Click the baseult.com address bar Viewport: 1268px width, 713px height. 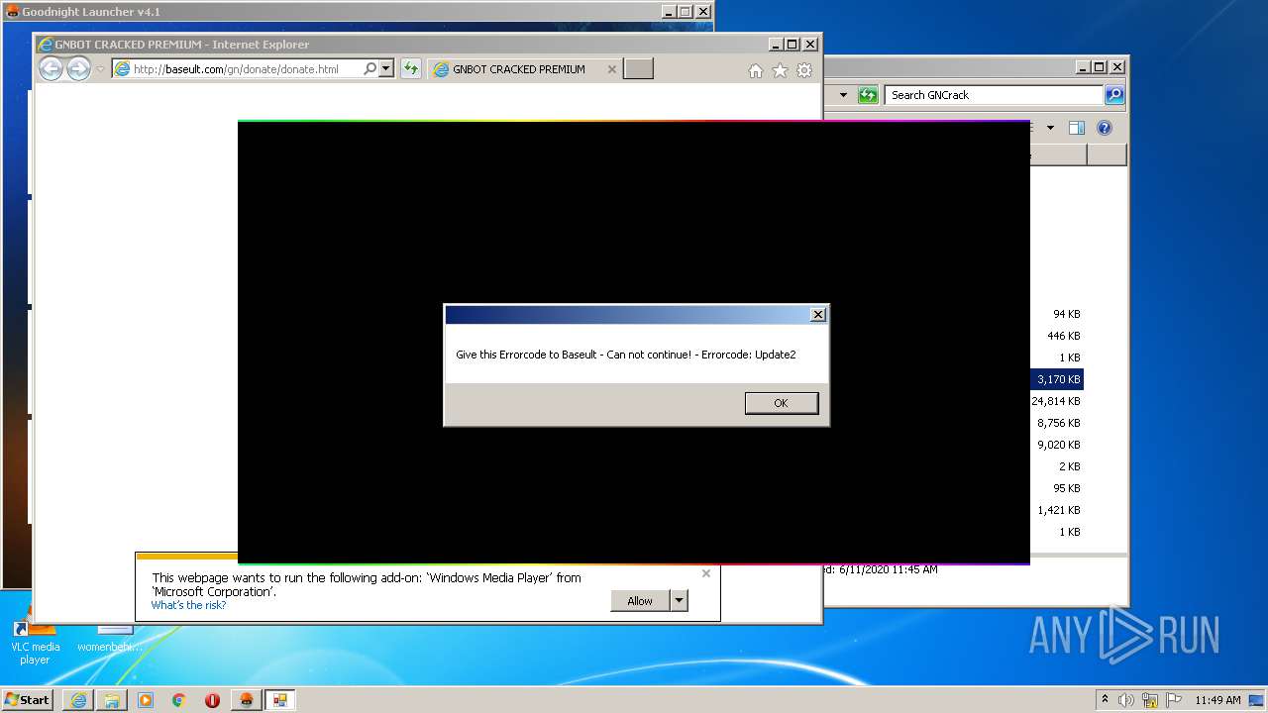pyautogui.click(x=237, y=69)
